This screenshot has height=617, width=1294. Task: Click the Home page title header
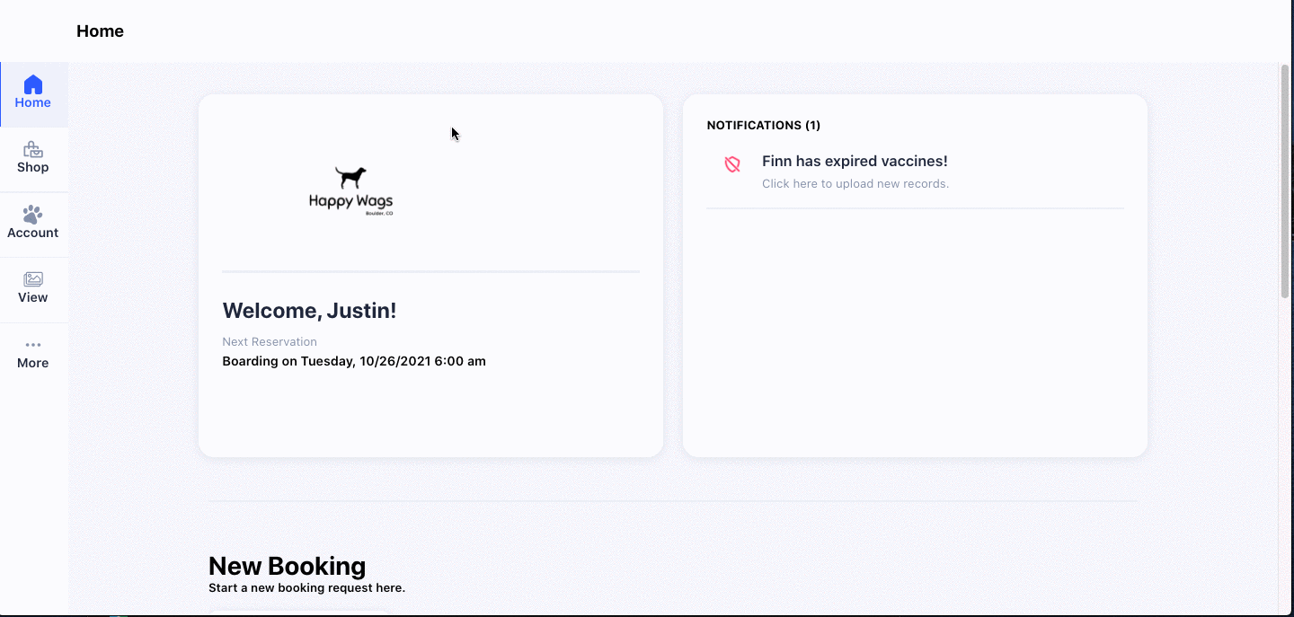pos(100,31)
